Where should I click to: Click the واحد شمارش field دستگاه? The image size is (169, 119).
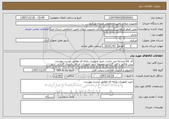pyautogui.click(x=38, y=96)
